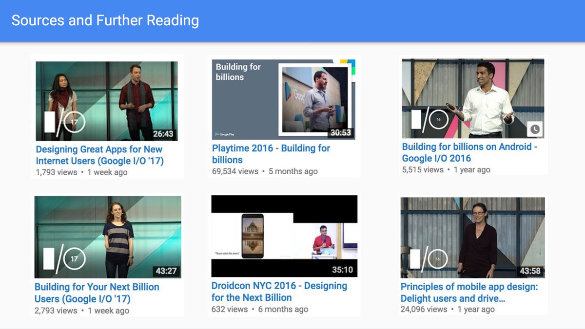The width and height of the screenshot is (585, 329).
Task: Click the '24,096 views' text
Action: click(x=424, y=309)
